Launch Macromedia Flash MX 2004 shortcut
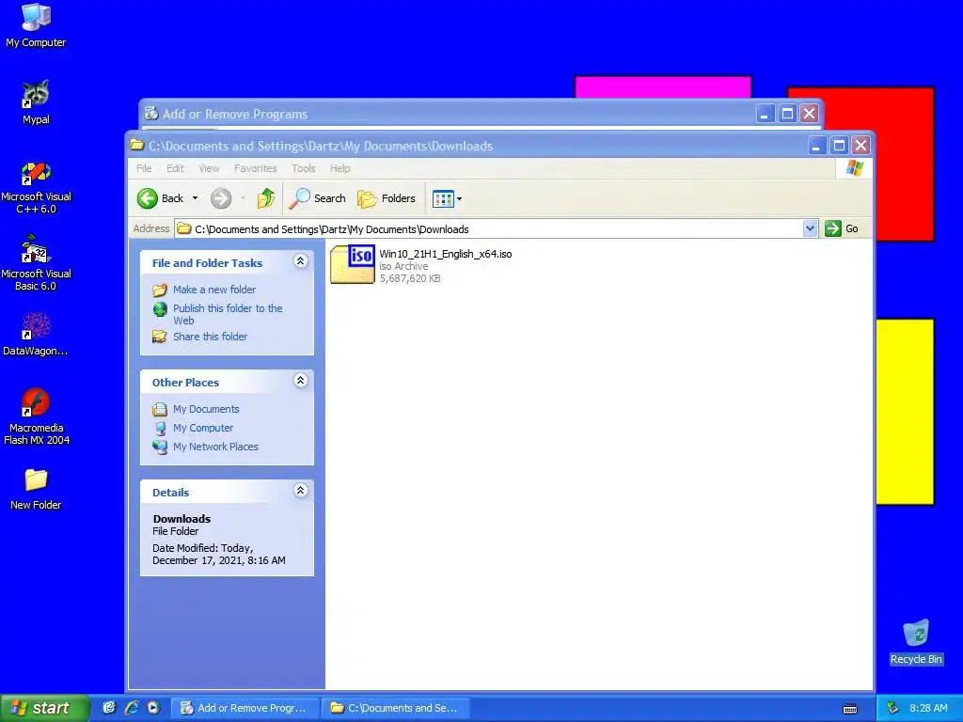This screenshot has width=963, height=722. [x=36, y=416]
